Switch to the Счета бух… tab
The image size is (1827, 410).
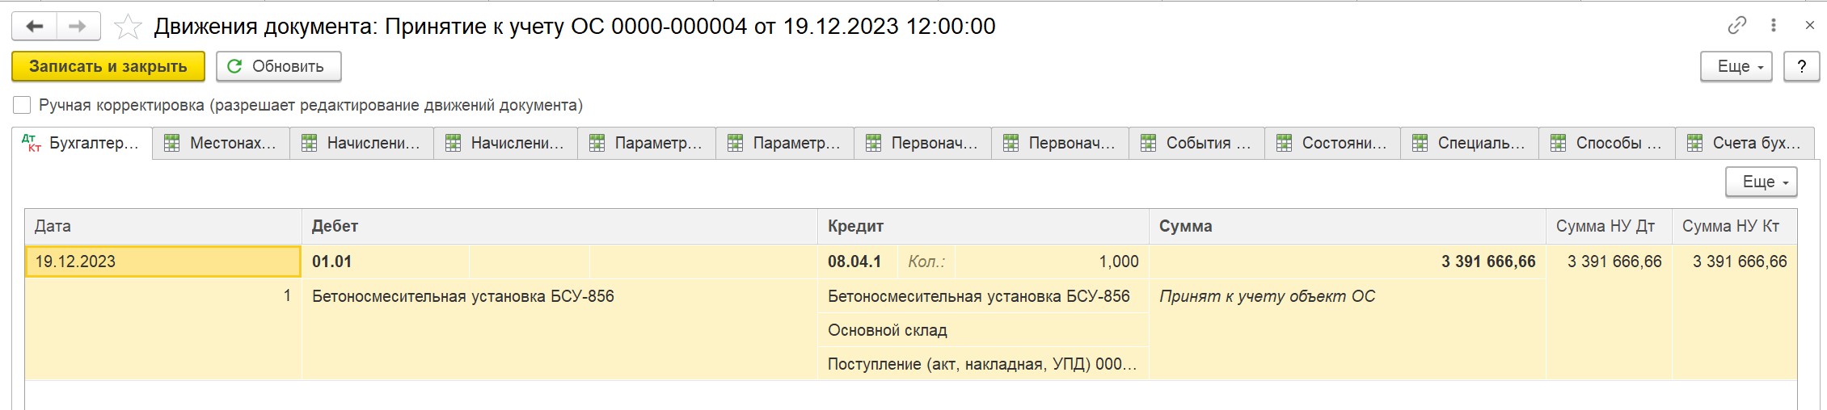coord(1745,143)
